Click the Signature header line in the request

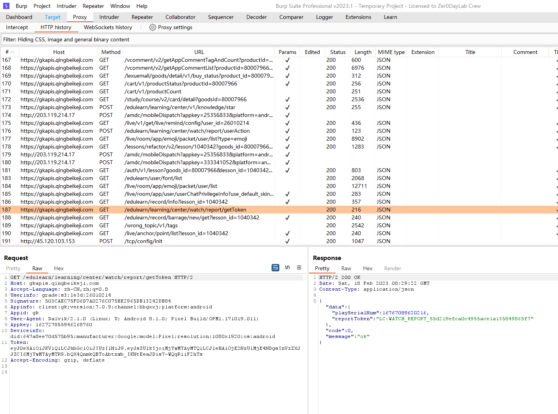click(91, 301)
